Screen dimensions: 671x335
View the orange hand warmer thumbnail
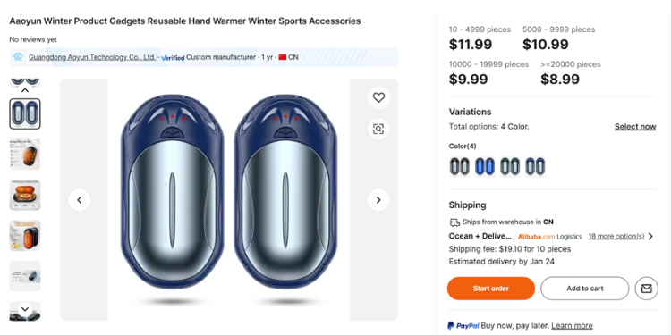(x=25, y=155)
